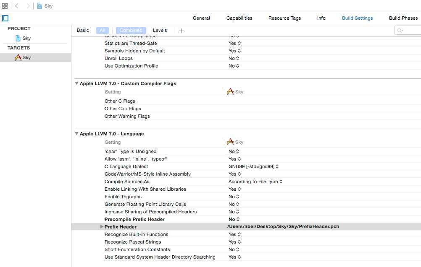Select the C Language Dialect label
This screenshot has height=267, width=421.
tap(126, 166)
